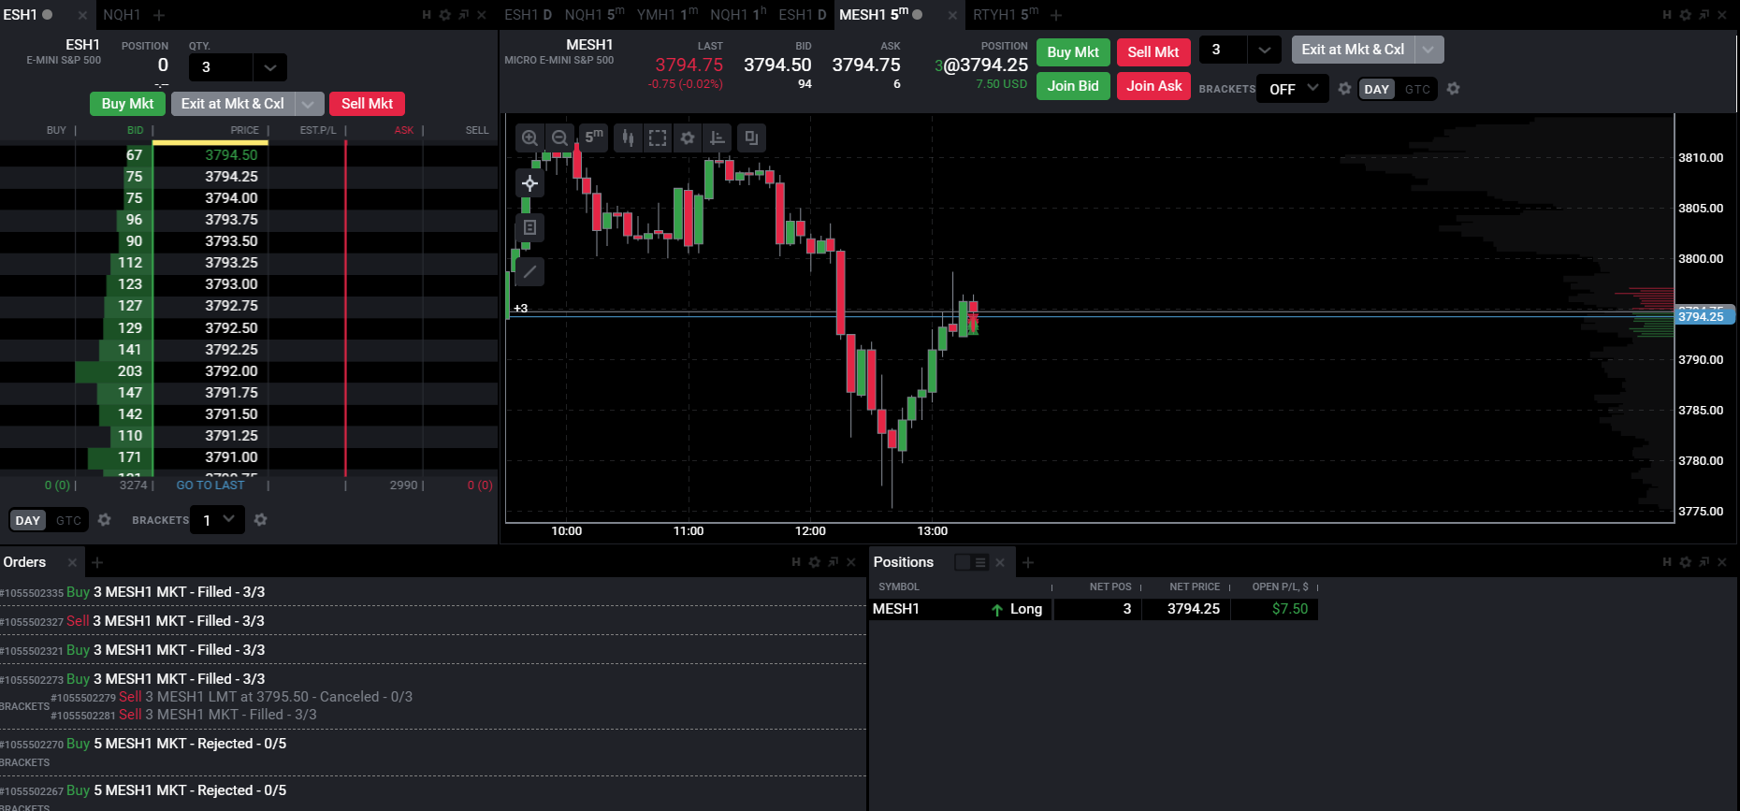The height and width of the screenshot is (811, 1740).
Task: Click GO TO LAST link in ladder
Action: 210,485
